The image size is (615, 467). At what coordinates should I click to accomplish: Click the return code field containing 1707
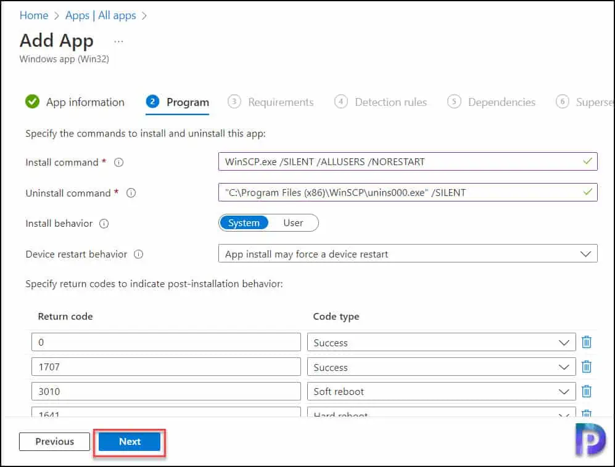click(166, 367)
